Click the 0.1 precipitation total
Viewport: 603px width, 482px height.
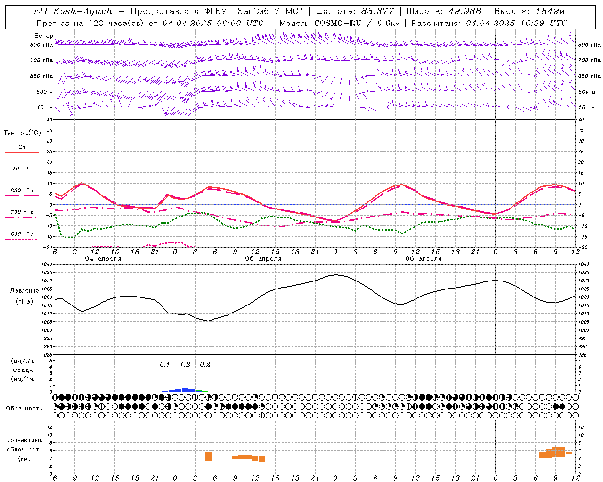[x=164, y=364]
